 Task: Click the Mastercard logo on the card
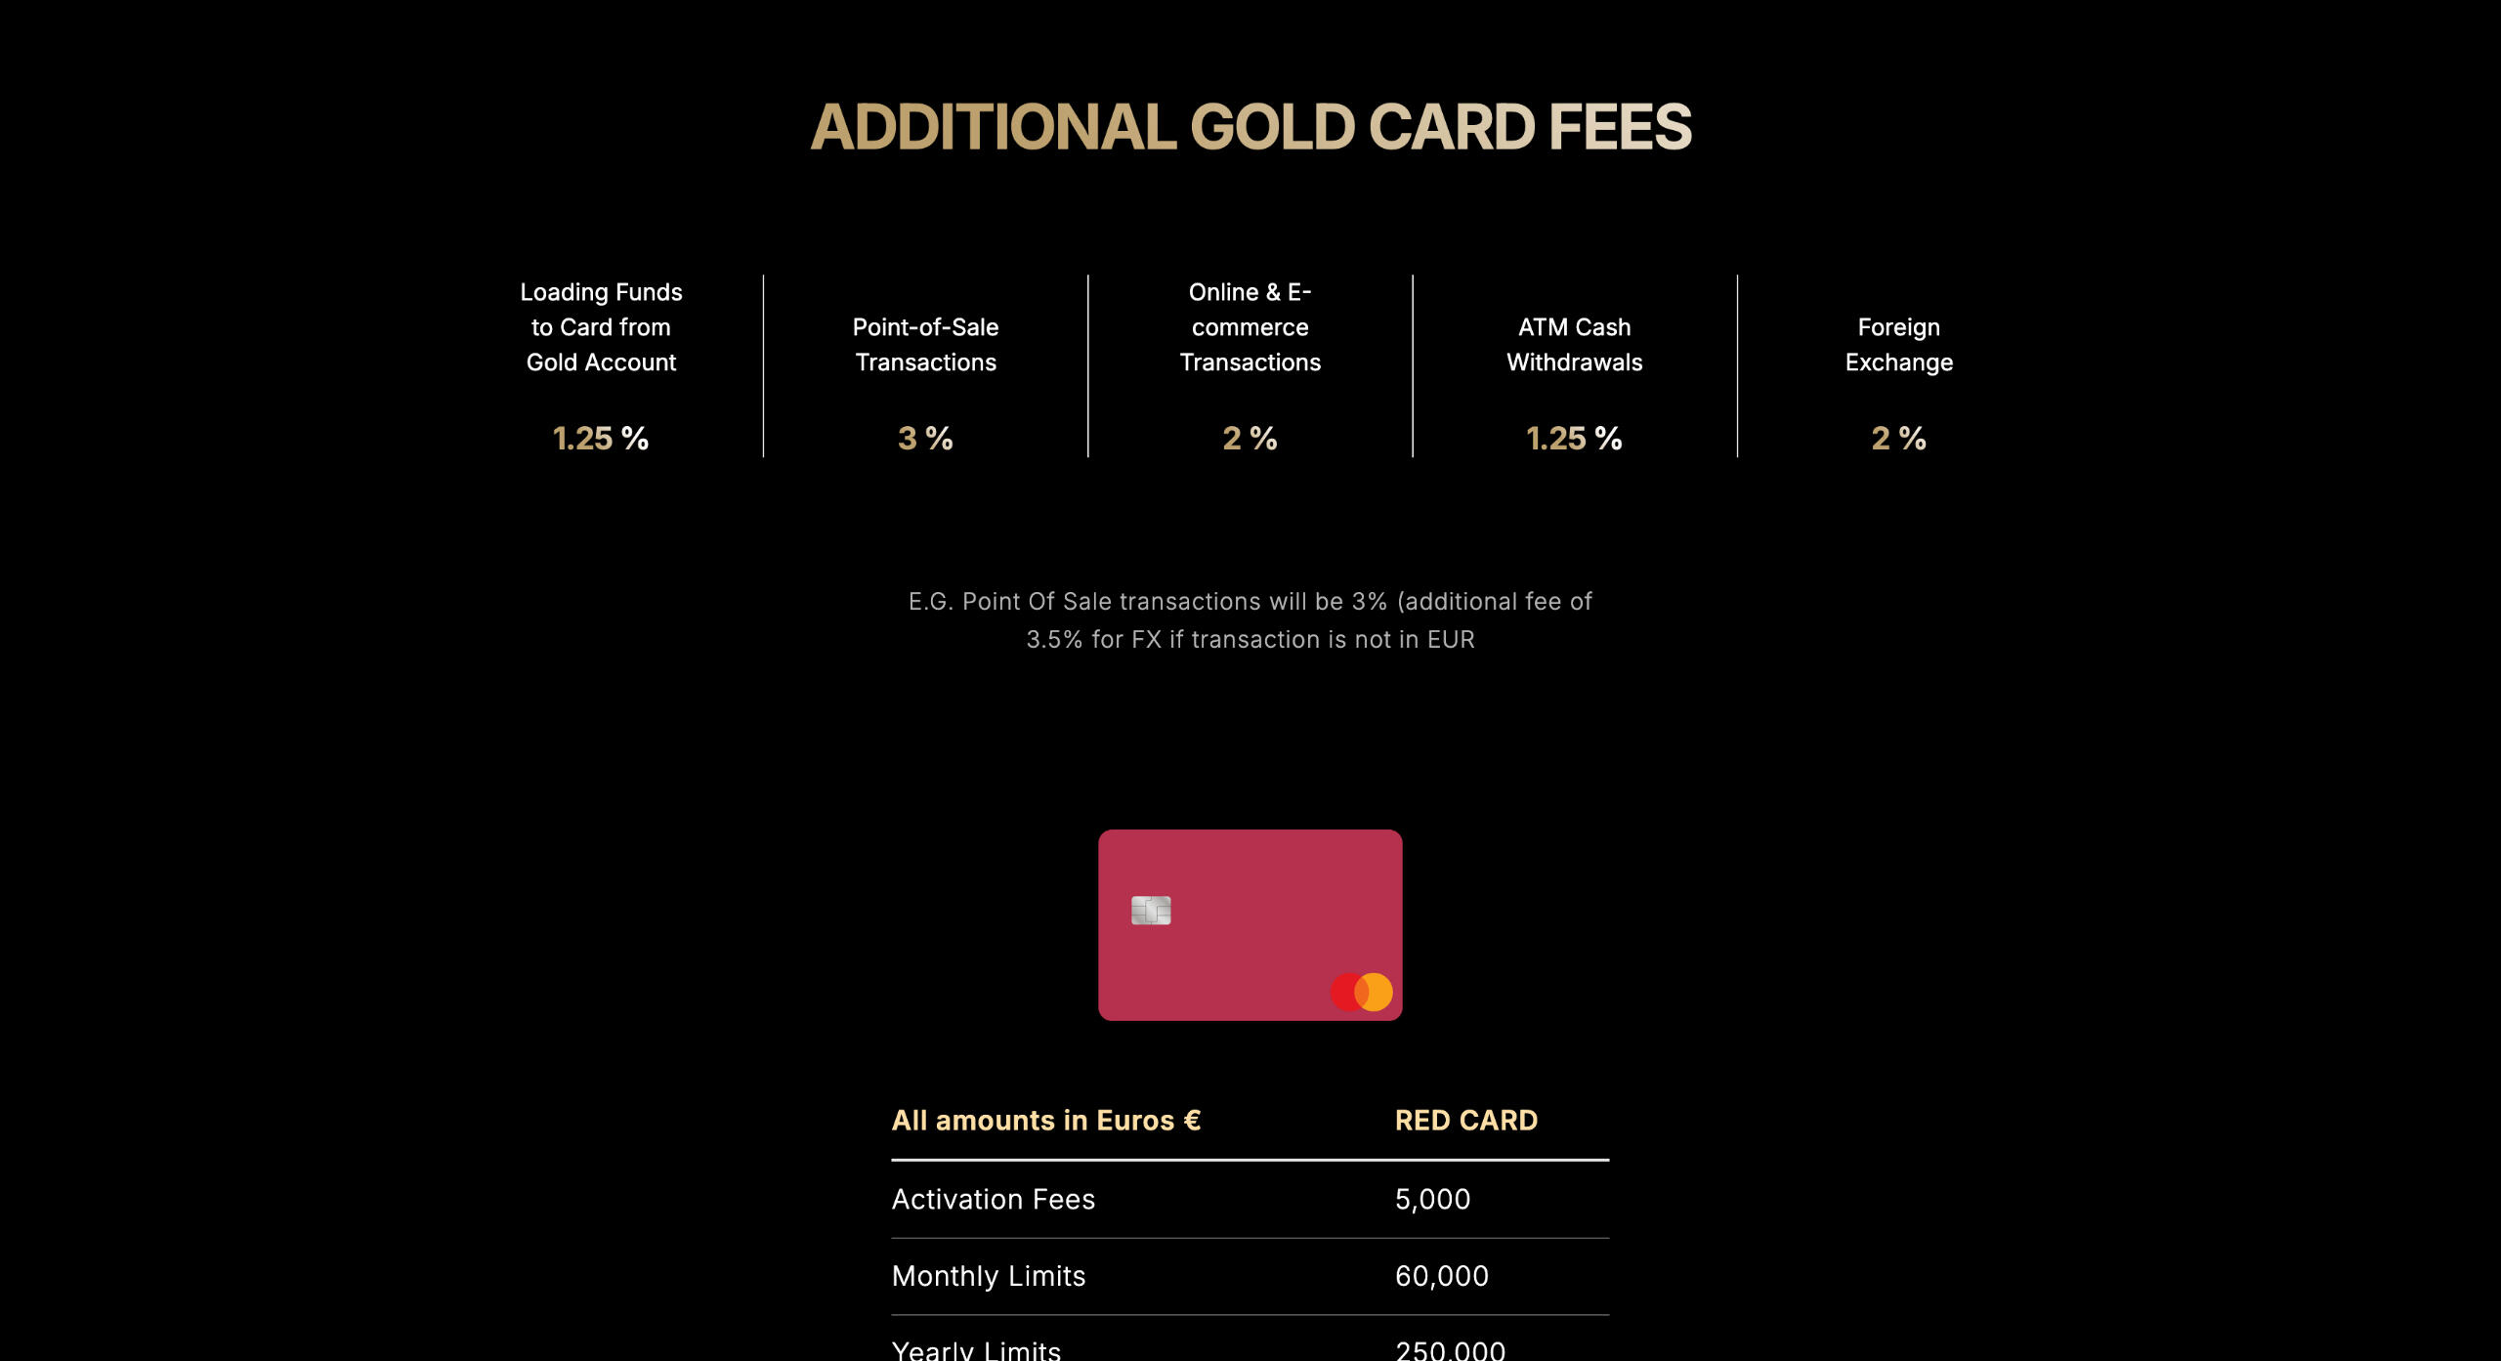tap(1361, 992)
